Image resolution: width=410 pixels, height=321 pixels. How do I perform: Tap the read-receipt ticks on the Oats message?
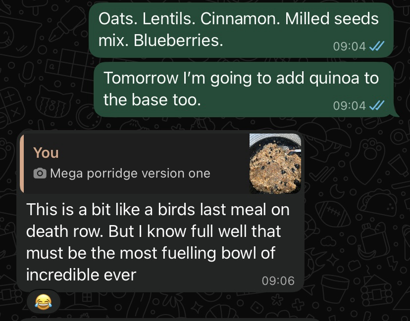tap(377, 46)
